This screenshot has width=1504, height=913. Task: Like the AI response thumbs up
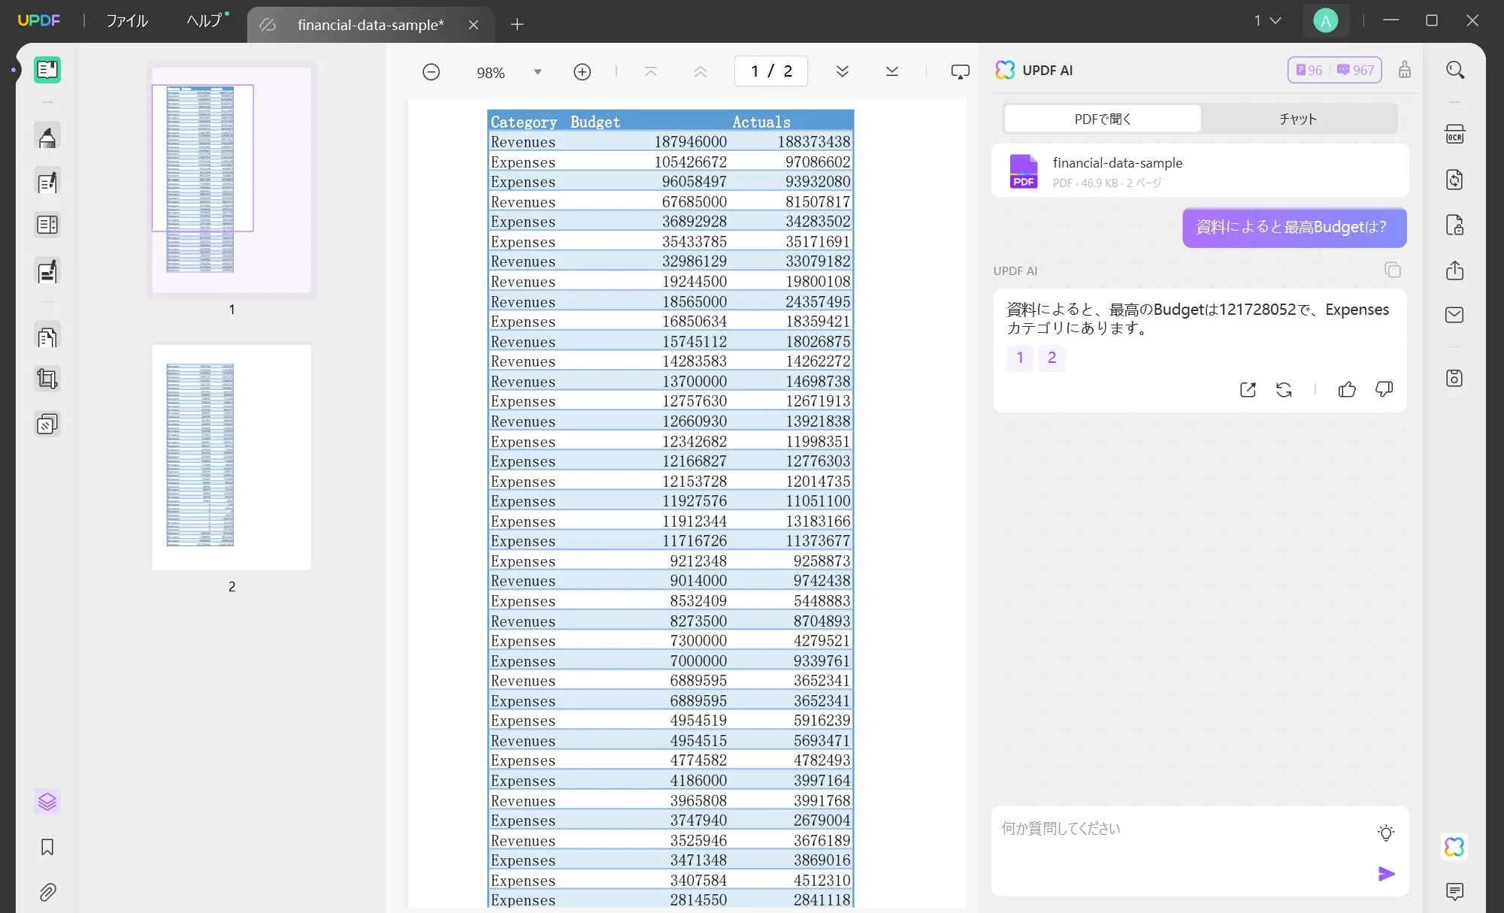tap(1347, 389)
